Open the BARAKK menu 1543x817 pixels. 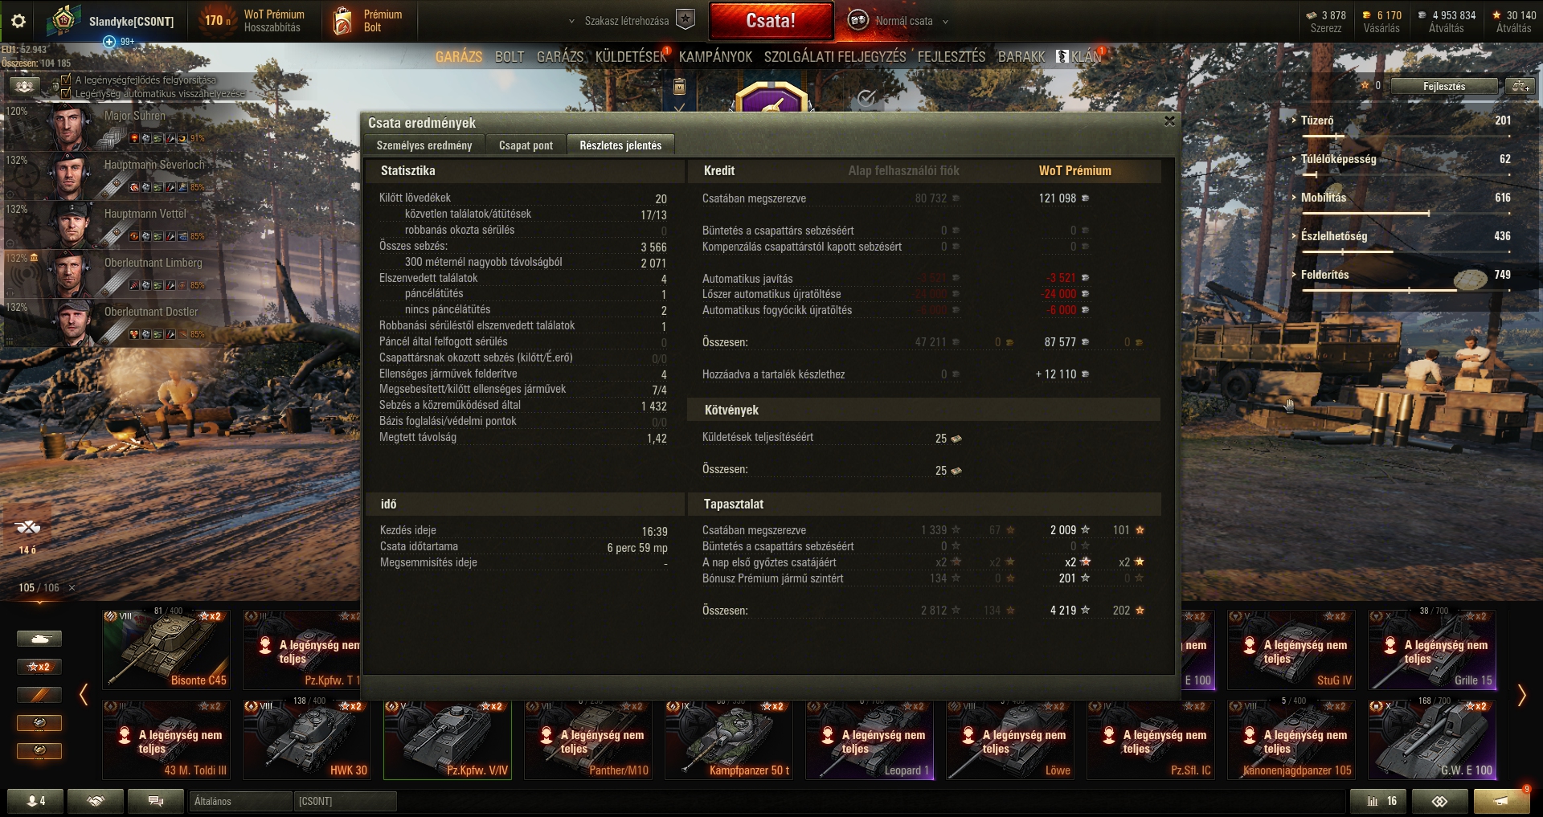tap(1021, 57)
